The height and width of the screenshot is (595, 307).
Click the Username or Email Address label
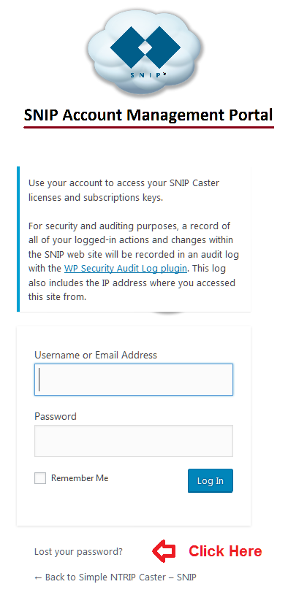point(96,356)
